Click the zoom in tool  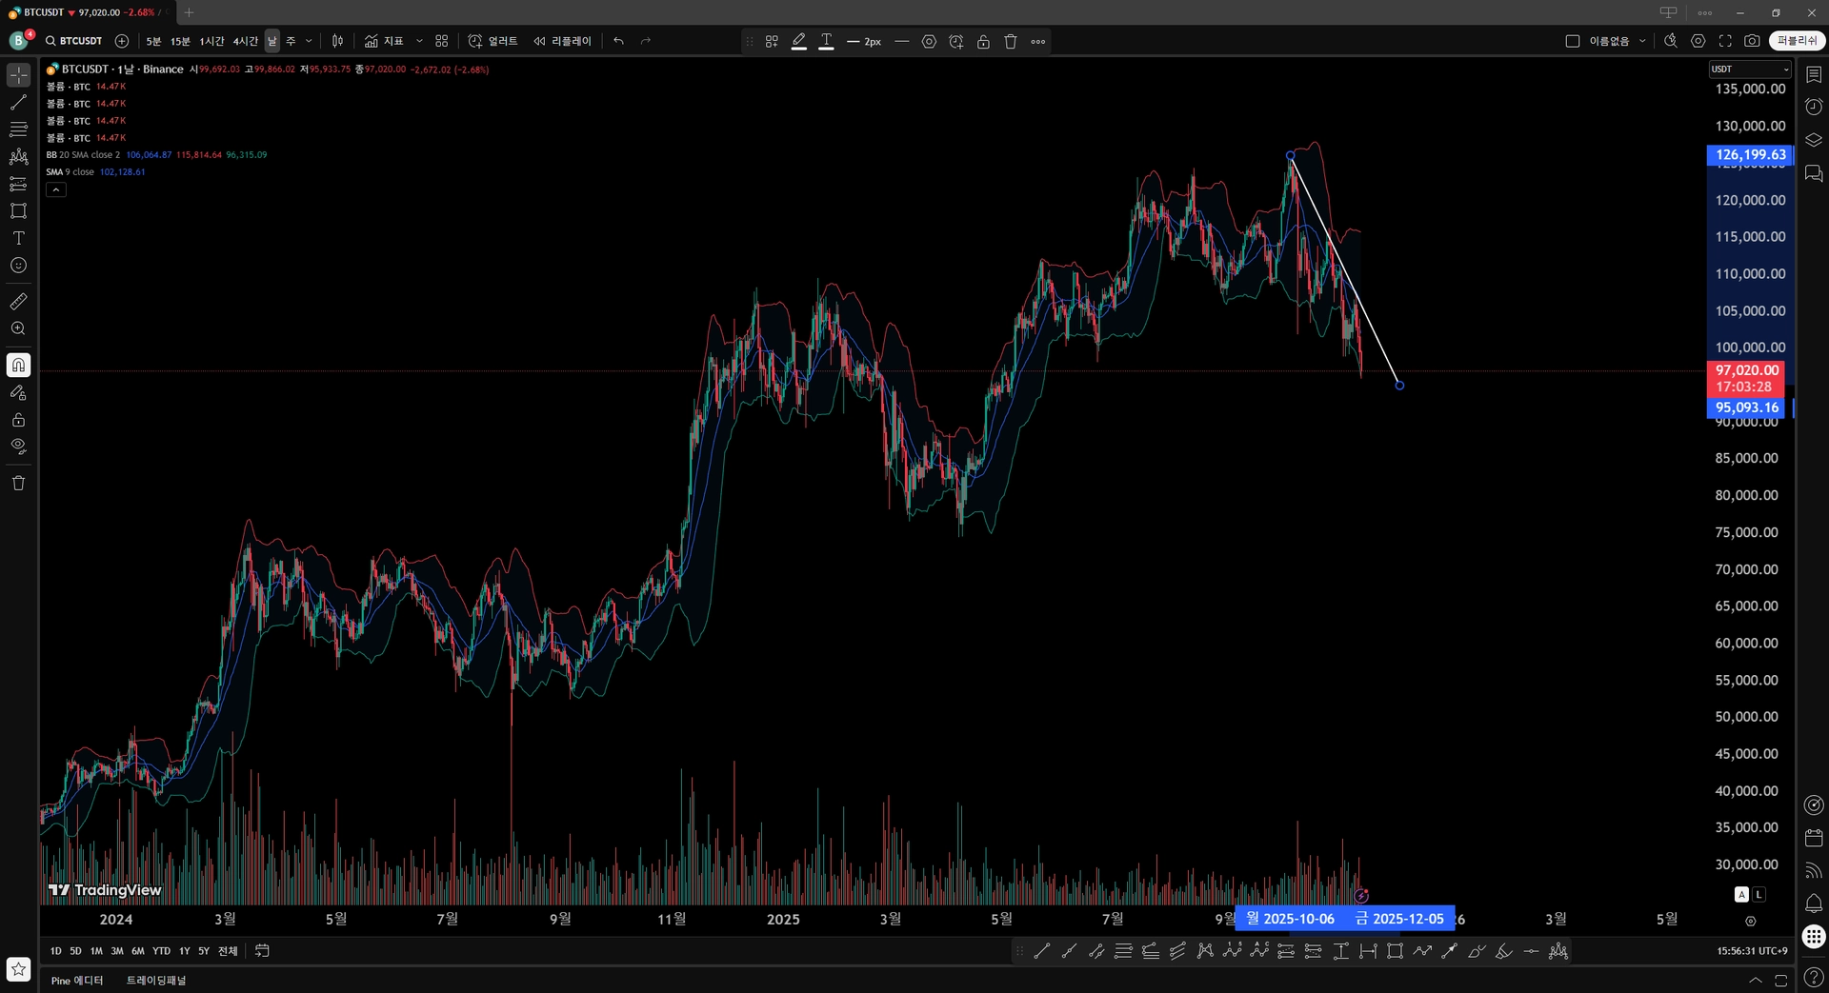(18, 328)
